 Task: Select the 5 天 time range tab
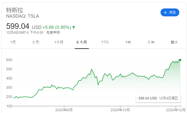pos(36,42)
